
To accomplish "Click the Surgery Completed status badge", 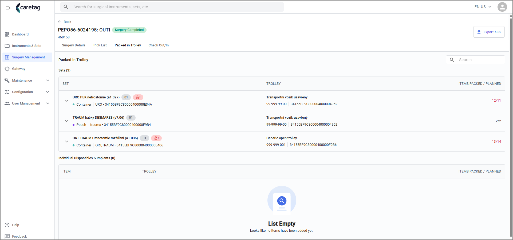I will (x=129, y=30).
